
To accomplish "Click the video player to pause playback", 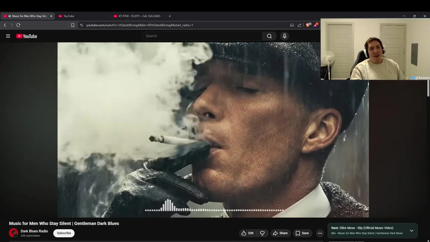I will (213, 130).
